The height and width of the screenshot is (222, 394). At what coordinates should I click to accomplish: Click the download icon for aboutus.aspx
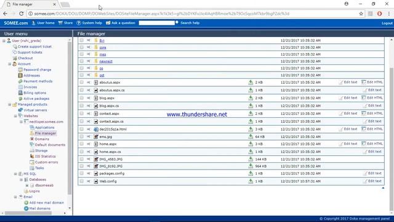(251, 82)
